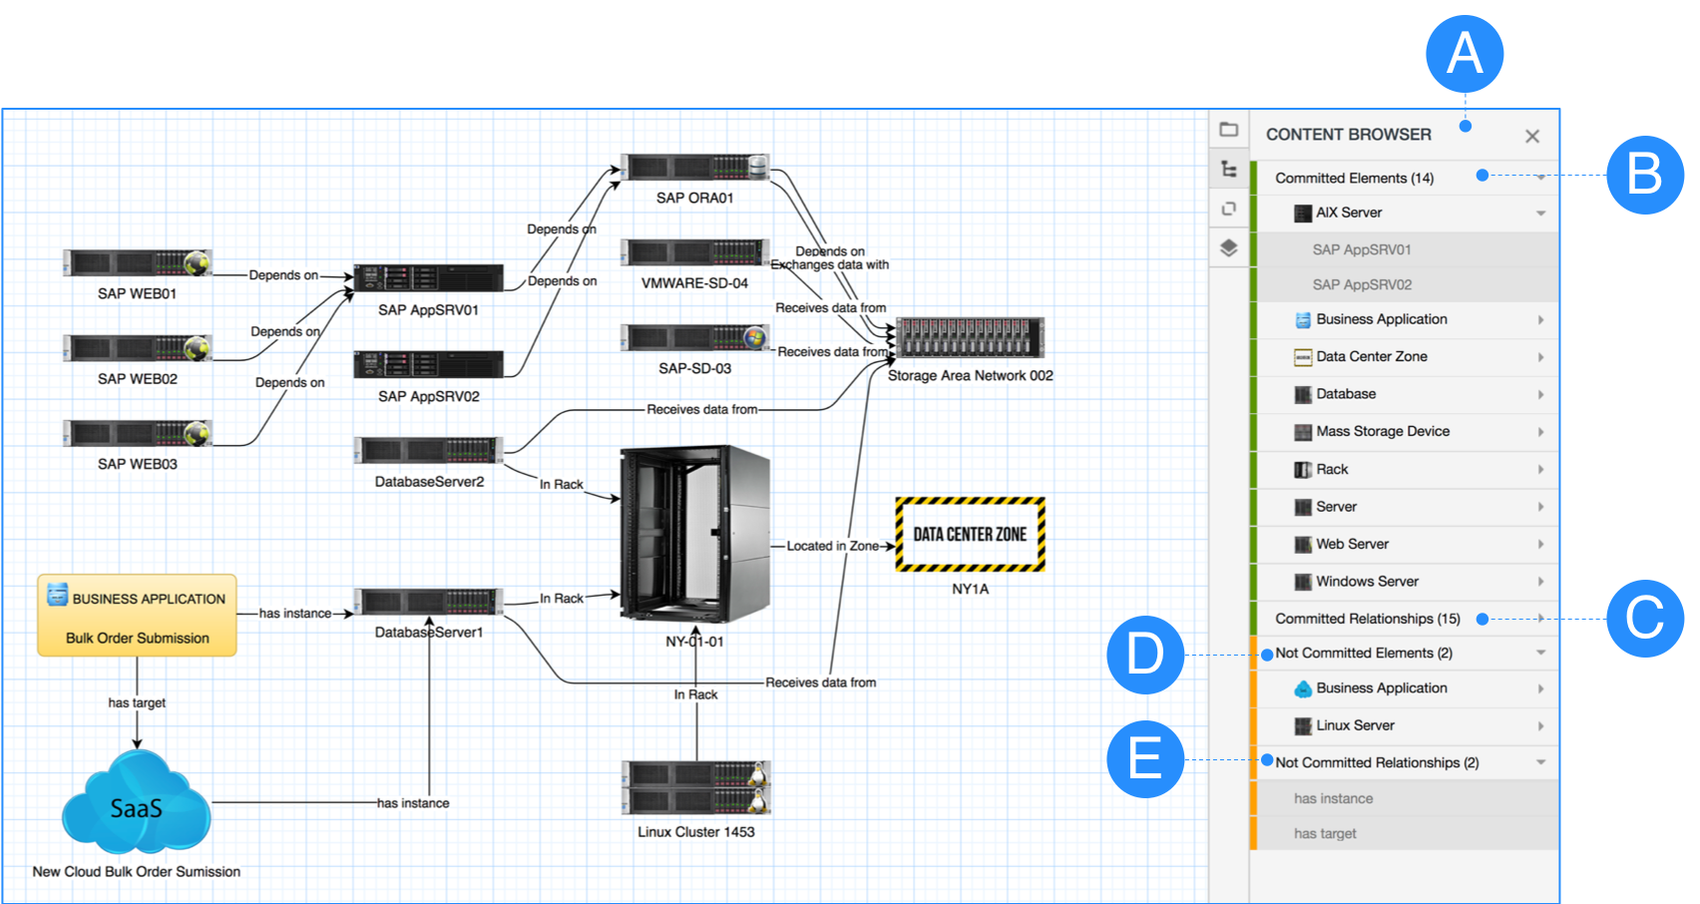The height and width of the screenshot is (904, 1700).
Task: Select the Server tree row
Action: point(1407,507)
